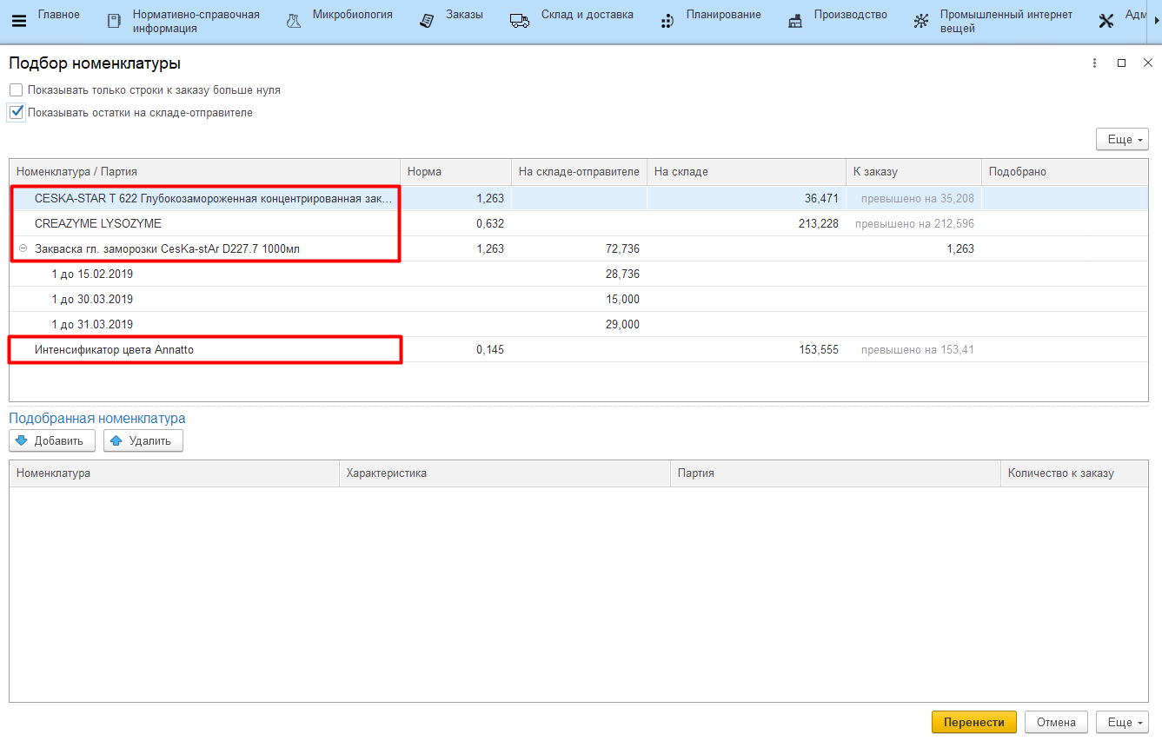Uncheck showing stock at sender warehouse
Screen dimensions: 1162x741
click(17, 112)
